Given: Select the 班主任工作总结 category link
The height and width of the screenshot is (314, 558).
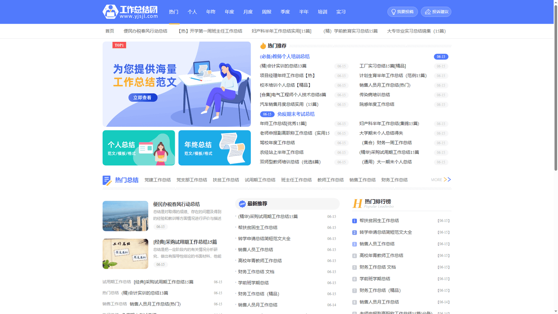Looking at the screenshot, I should 296,180.
